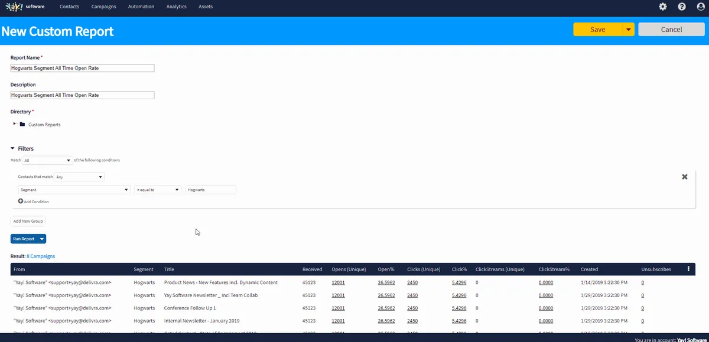Screen dimensions: 709x342
Task: Click Add New Group button
Action: 28,221
